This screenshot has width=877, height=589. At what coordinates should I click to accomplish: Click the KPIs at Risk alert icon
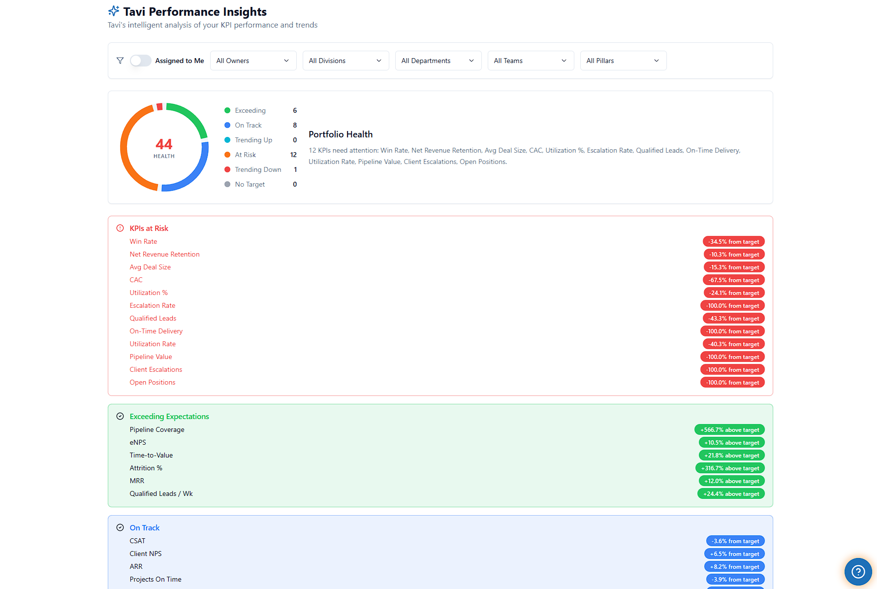pos(120,228)
